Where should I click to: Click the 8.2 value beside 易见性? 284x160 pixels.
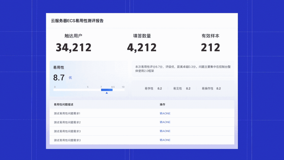188,88
